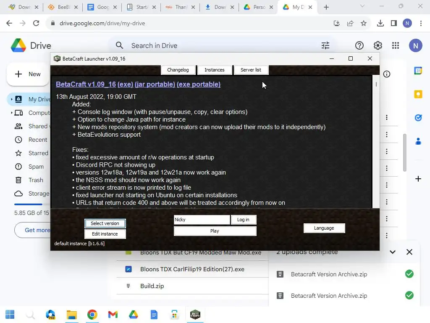Image resolution: width=430 pixels, height=323 pixels.
Task: Click the BetaCraft changelog vertical scrollbar
Action: click(x=376, y=141)
